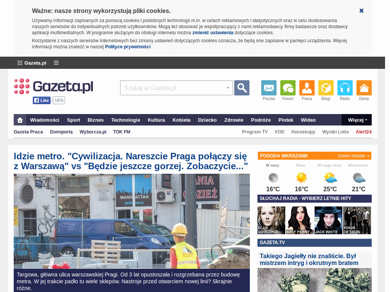Open the Kobieta section
Image resolution: width=390 pixels, height=292 pixels.
pos(181,120)
